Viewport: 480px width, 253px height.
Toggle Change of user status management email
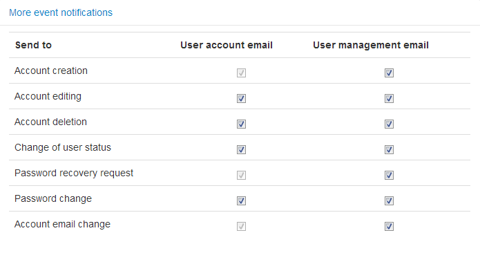click(389, 149)
